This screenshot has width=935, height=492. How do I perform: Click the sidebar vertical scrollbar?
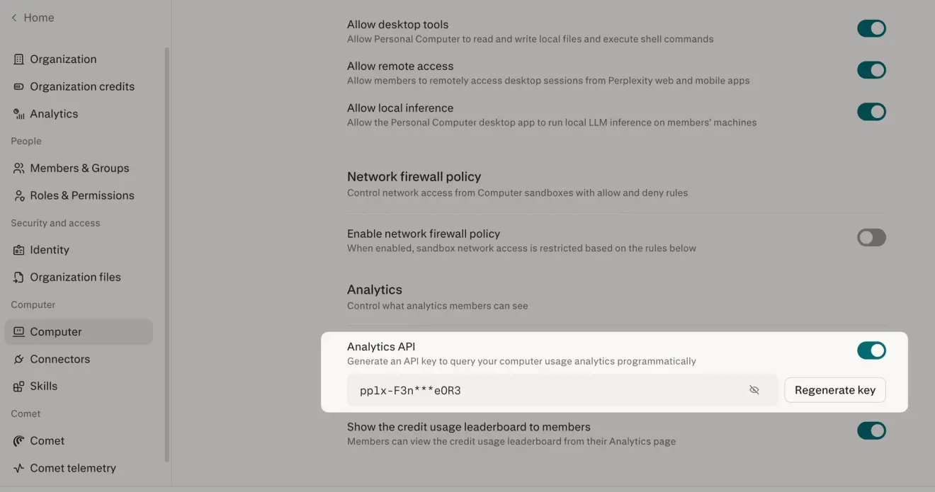[167, 255]
